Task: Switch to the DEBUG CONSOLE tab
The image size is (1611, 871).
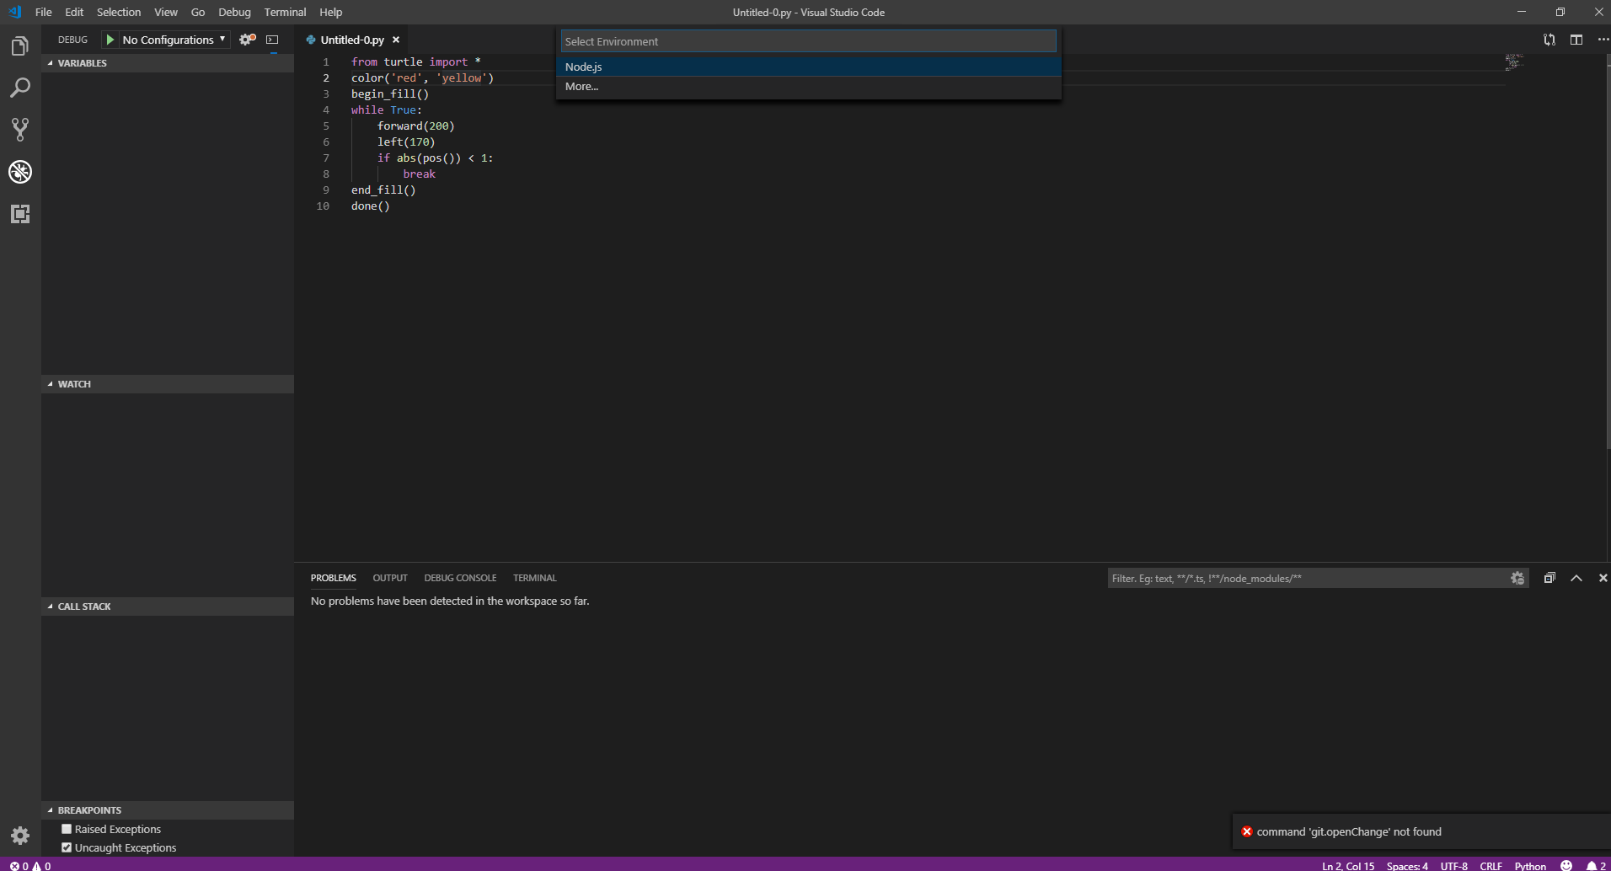Action: 460,578
